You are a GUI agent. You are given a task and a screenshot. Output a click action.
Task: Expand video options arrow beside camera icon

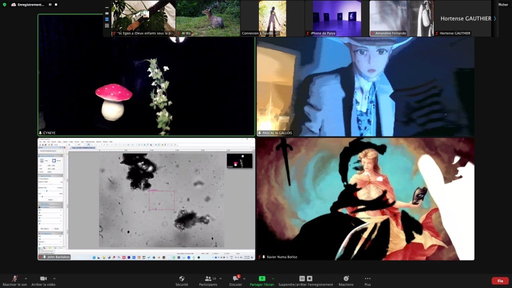54,278
